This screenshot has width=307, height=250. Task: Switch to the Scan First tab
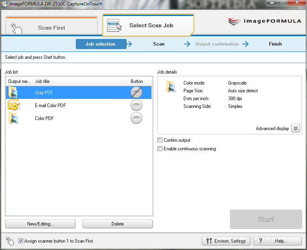point(52,26)
